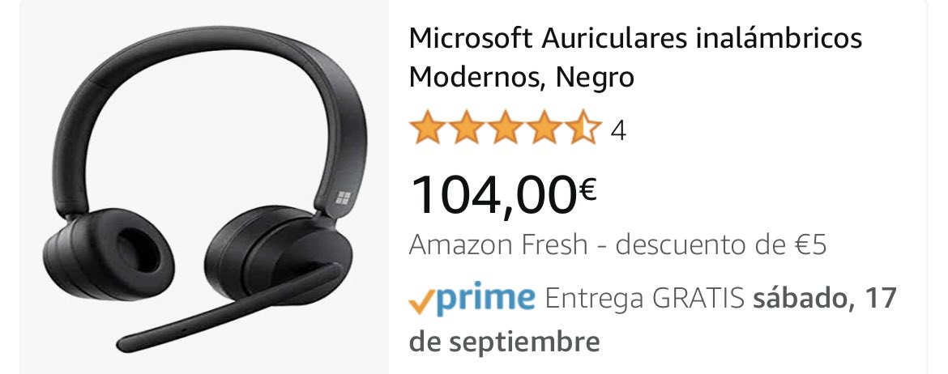This screenshot has width=948, height=374.
Task: Open the 'Microsoft Auriculares inalámbricos' product title
Action: tap(635, 39)
